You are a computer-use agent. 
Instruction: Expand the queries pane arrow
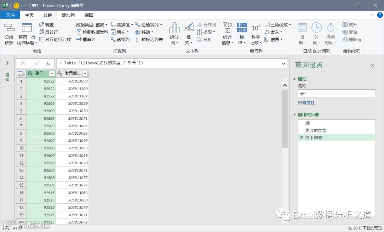[7, 63]
